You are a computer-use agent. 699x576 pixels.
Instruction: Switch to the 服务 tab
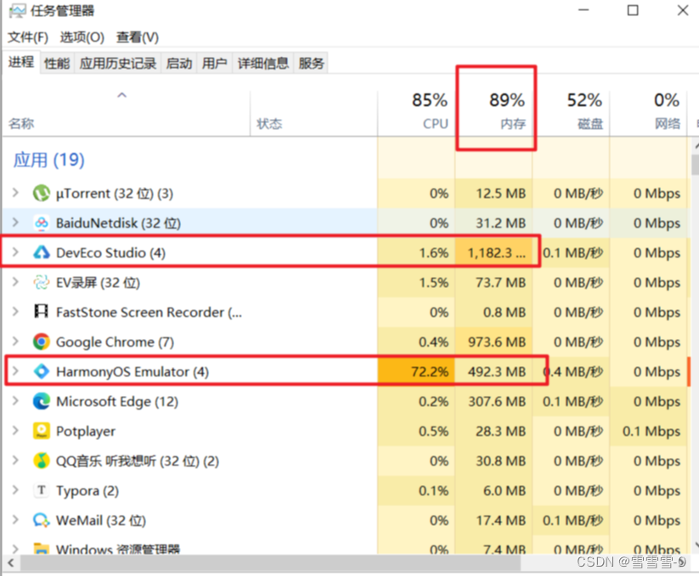coord(311,64)
